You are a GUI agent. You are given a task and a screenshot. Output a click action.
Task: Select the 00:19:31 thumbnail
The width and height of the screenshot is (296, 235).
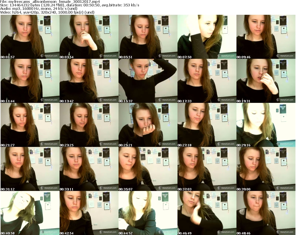point(266,81)
